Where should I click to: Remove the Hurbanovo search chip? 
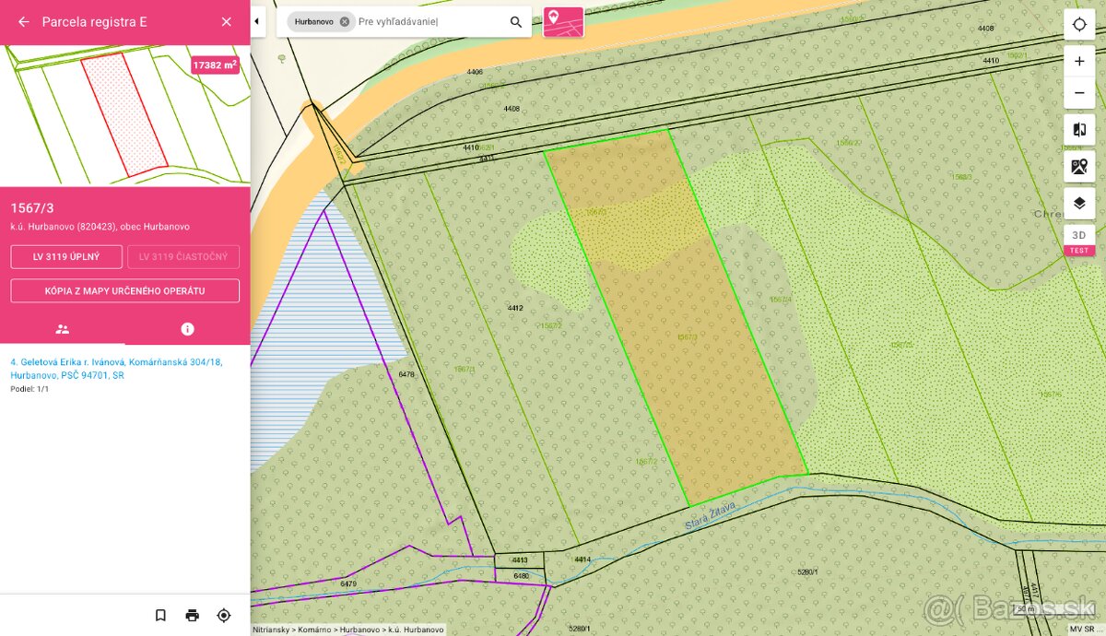345,21
